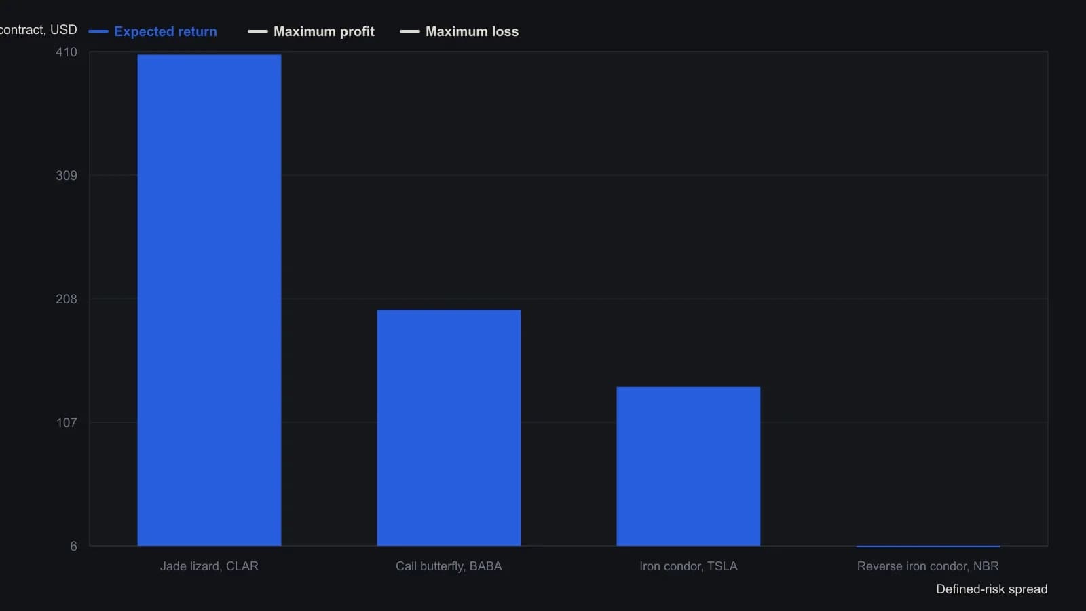Click the 'contract, USD' y-axis title
1086x611 pixels.
click(39, 30)
